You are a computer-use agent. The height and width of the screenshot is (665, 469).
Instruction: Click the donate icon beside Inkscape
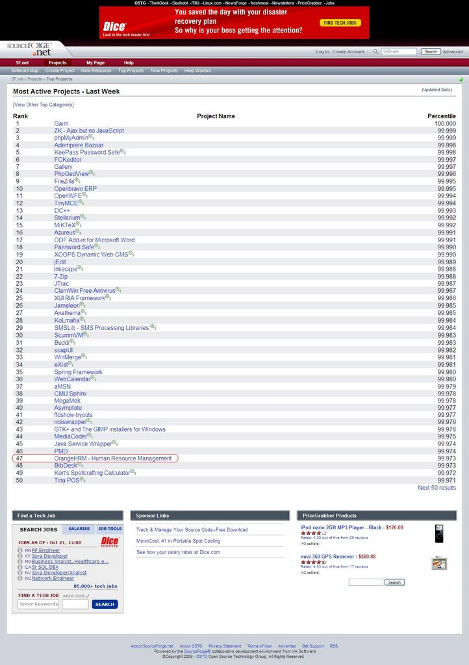[81, 268]
